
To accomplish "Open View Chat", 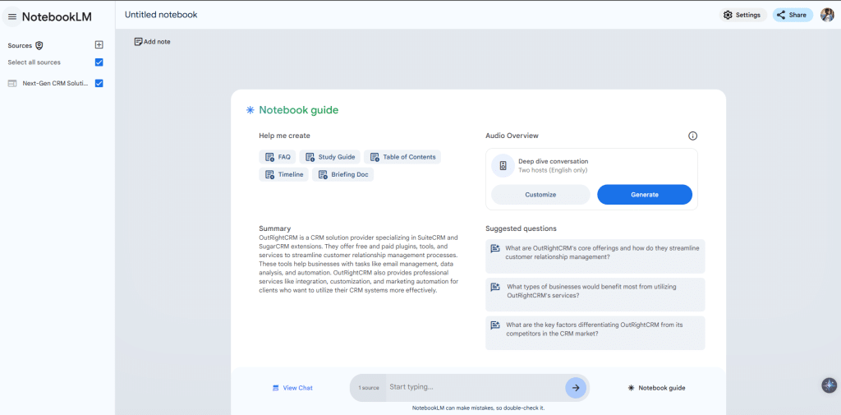I will (x=292, y=388).
